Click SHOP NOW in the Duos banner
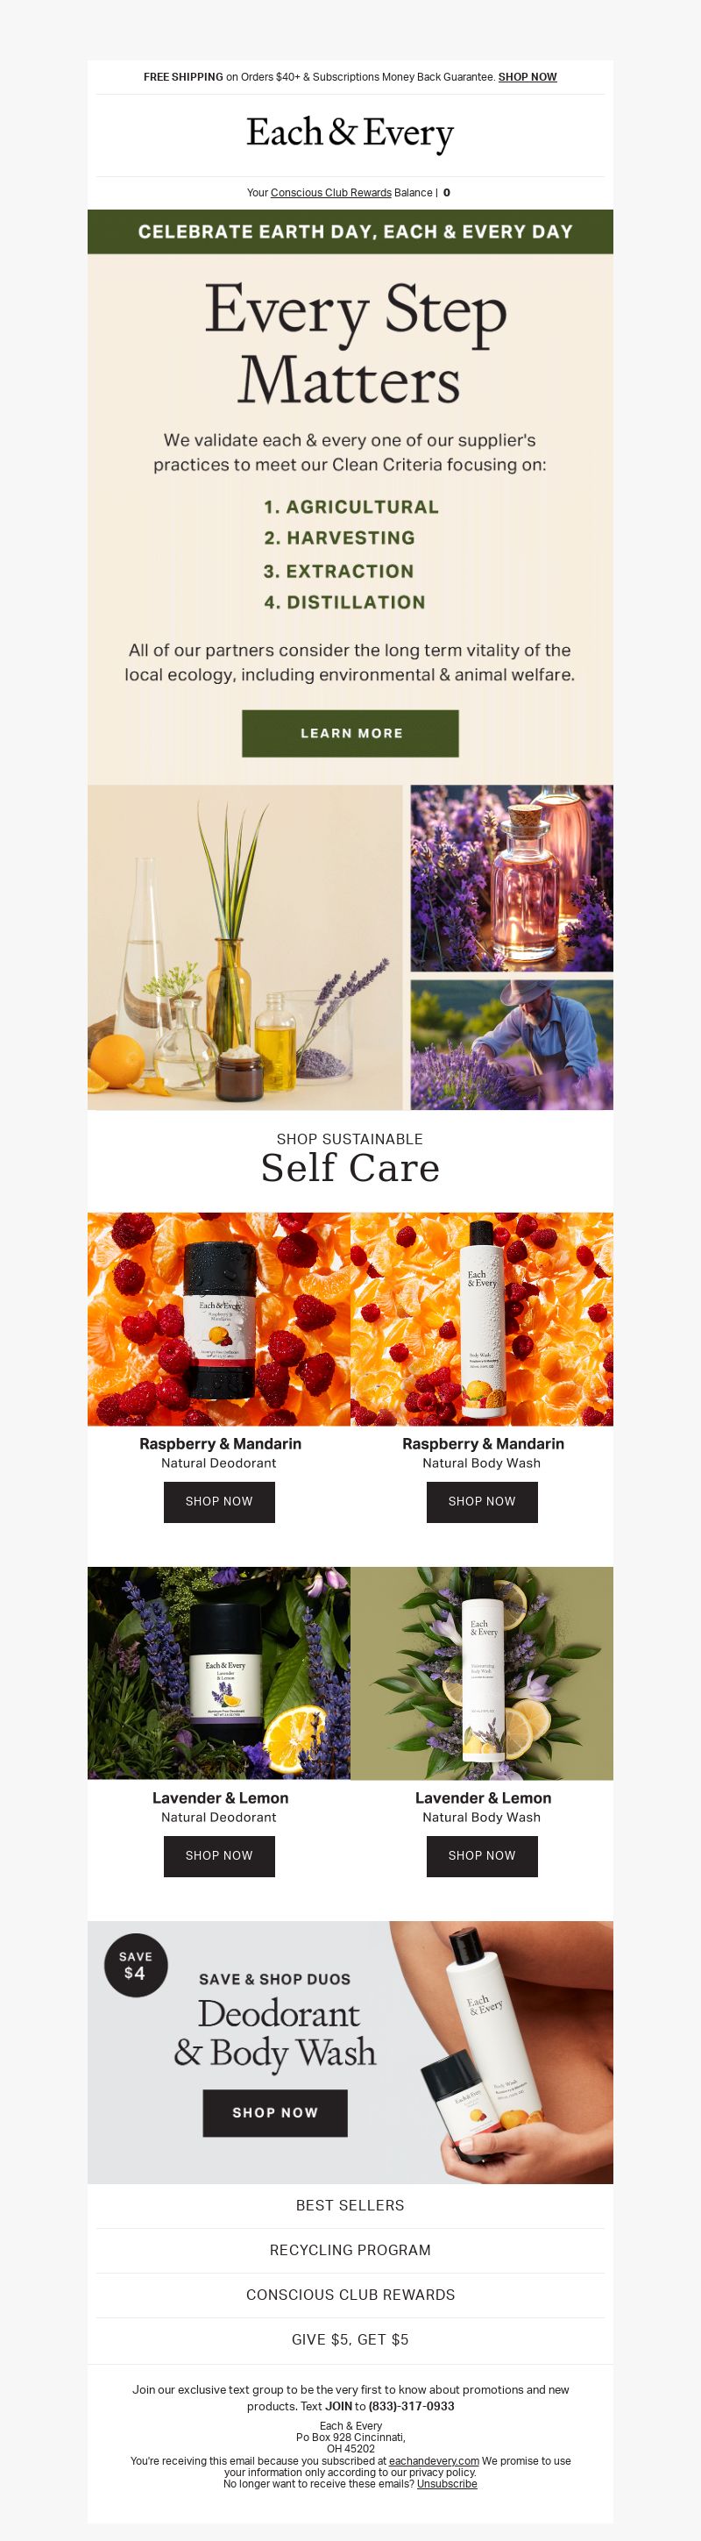This screenshot has width=701, height=2541. pos(275,2113)
